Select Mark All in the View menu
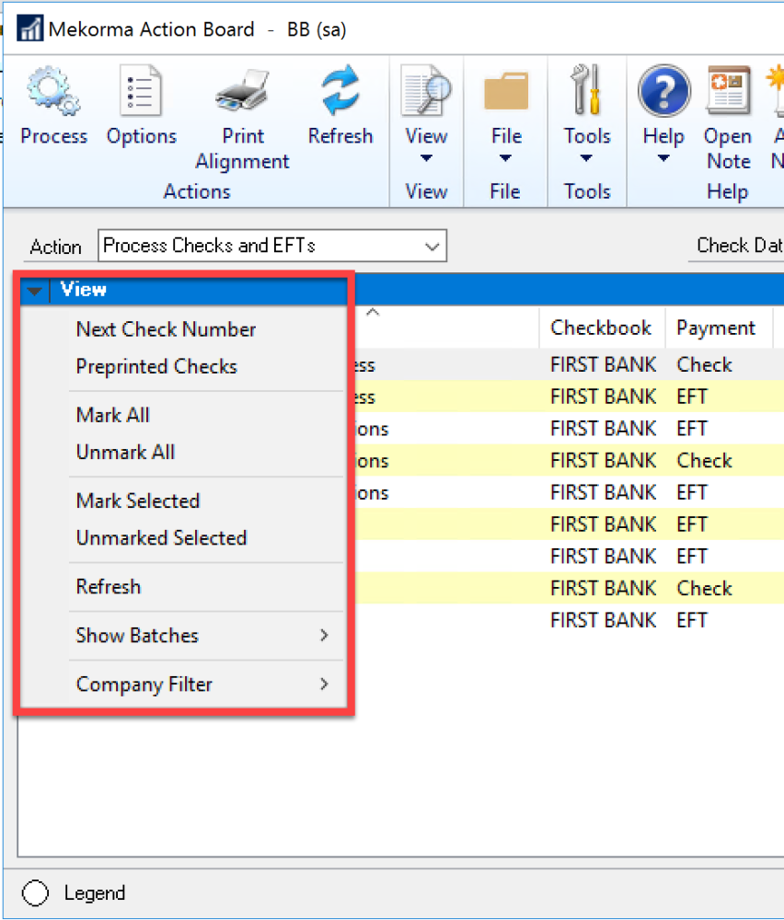 pyautogui.click(x=112, y=416)
